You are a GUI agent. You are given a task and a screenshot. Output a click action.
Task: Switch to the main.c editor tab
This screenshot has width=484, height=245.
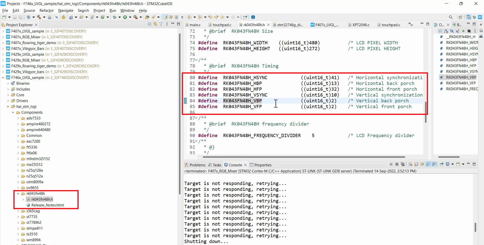tap(193, 25)
